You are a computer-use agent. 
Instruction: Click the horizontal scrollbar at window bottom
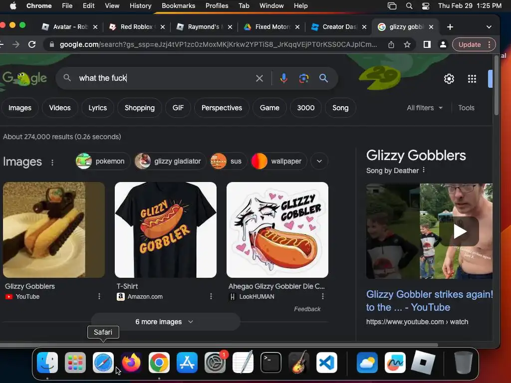coord(219,345)
